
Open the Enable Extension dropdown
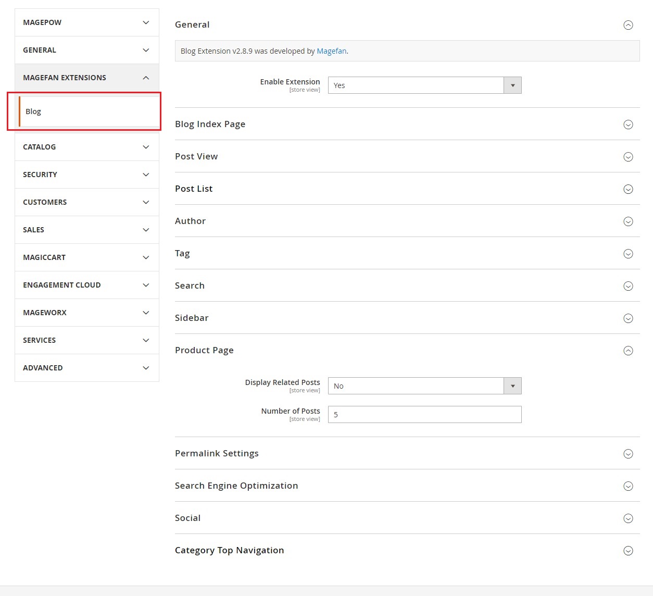(424, 85)
